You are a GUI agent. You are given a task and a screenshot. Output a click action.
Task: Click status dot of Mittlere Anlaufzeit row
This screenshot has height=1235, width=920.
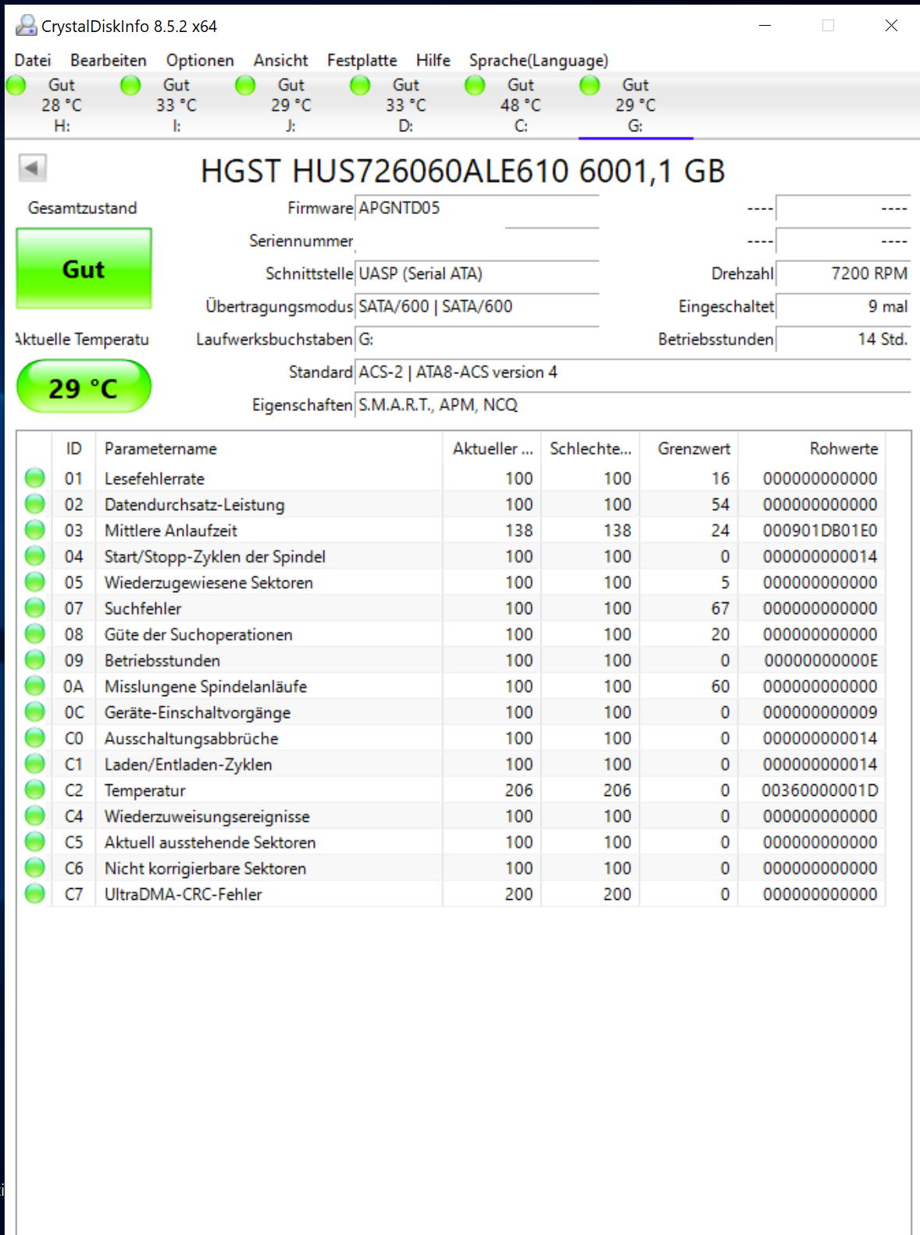[x=34, y=530]
